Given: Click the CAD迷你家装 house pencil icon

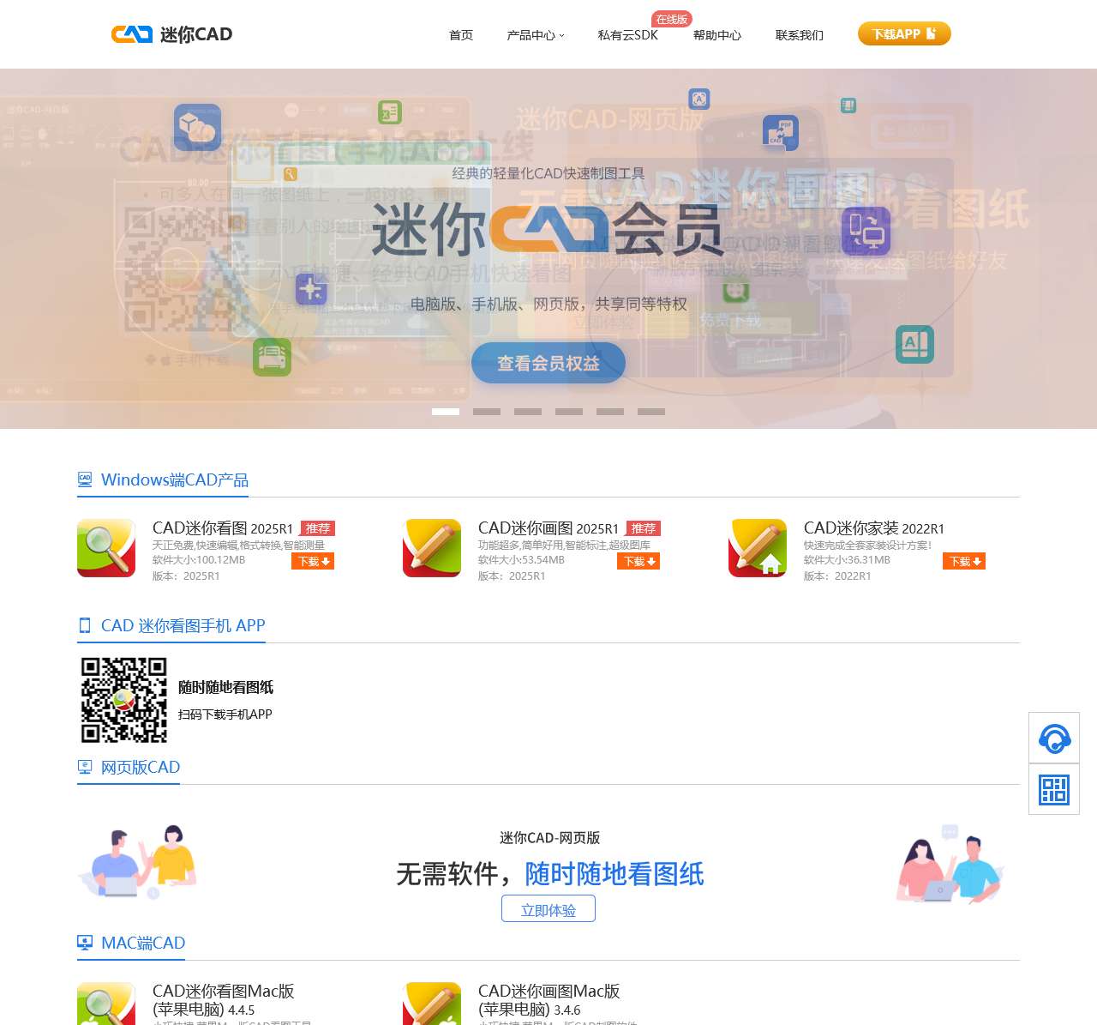Looking at the screenshot, I should [758, 548].
